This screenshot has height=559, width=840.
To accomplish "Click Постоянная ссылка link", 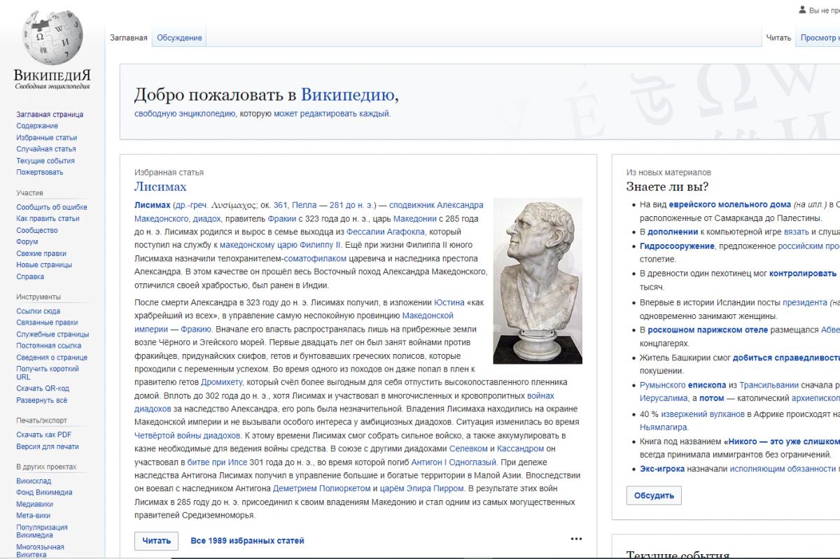I will click(49, 346).
